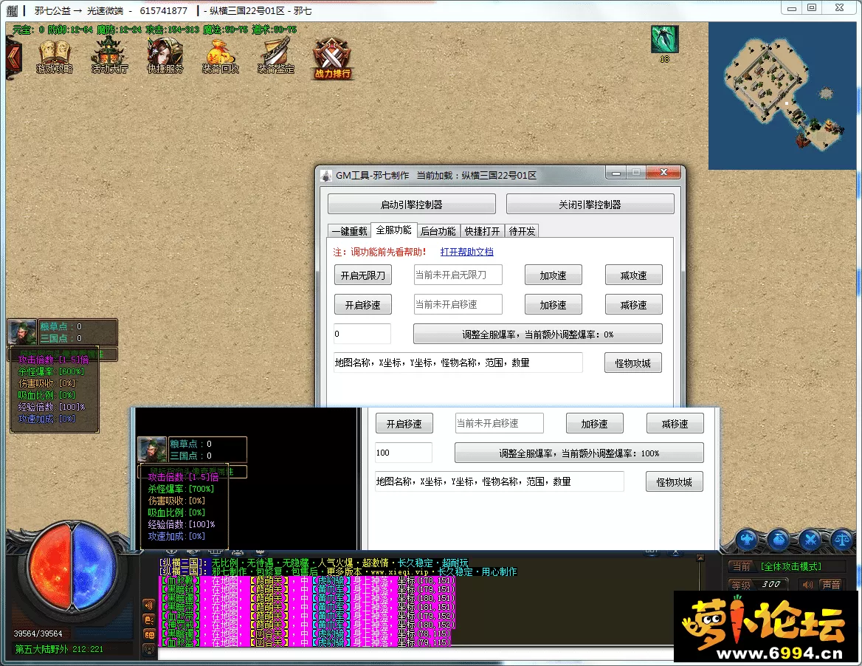Minimize the GM工具 window
This screenshot has width=862, height=666.
click(x=616, y=173)
